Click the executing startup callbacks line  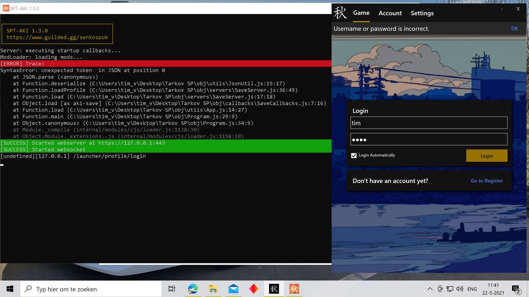pos(60,50)
